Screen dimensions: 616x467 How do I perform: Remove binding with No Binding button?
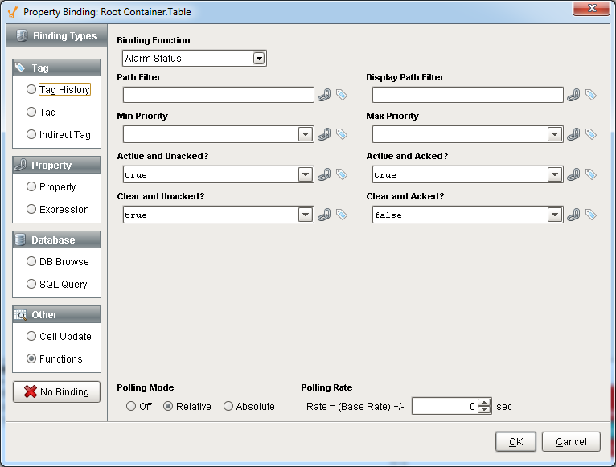click(56, 391)
